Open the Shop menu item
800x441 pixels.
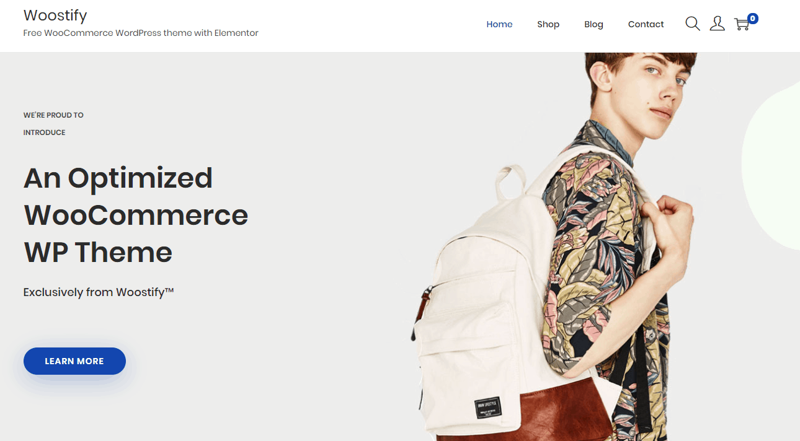tap(548, 24)
